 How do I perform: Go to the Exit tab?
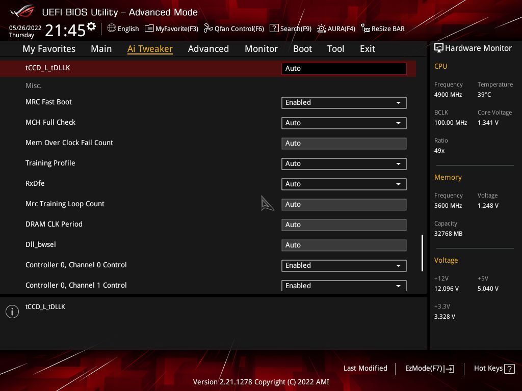click(x=368, y=49)
